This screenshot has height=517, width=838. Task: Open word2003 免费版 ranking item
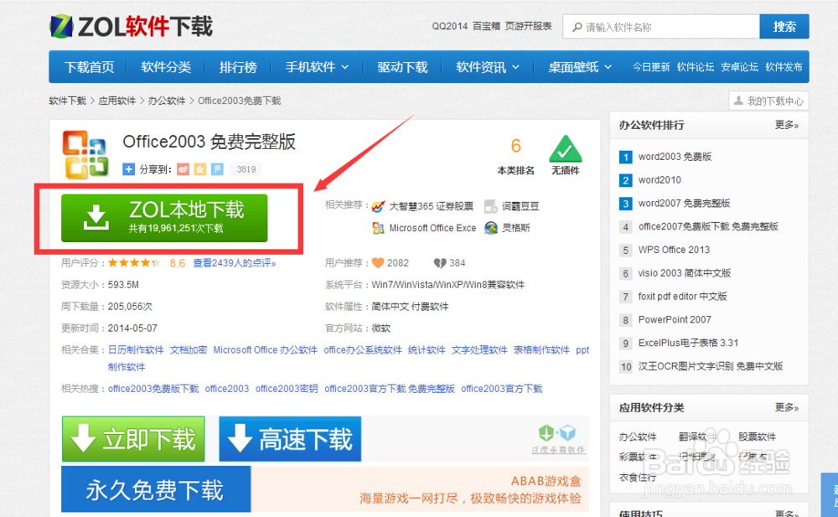point(675,157)
